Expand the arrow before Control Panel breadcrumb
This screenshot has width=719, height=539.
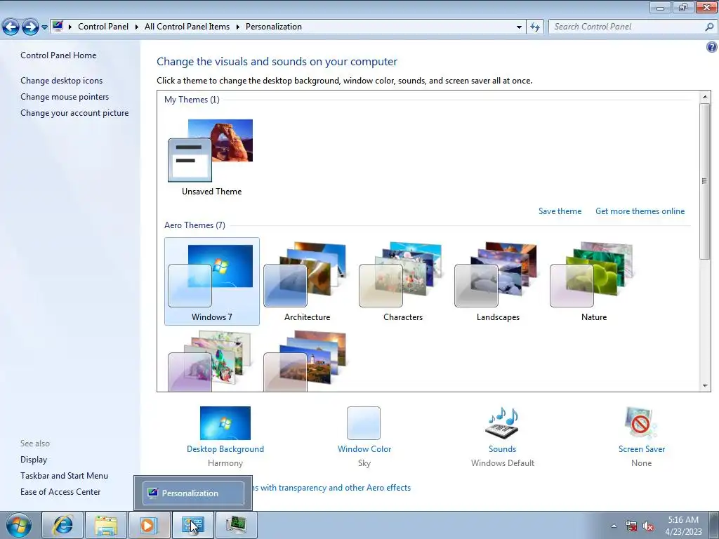coord(70,27)
